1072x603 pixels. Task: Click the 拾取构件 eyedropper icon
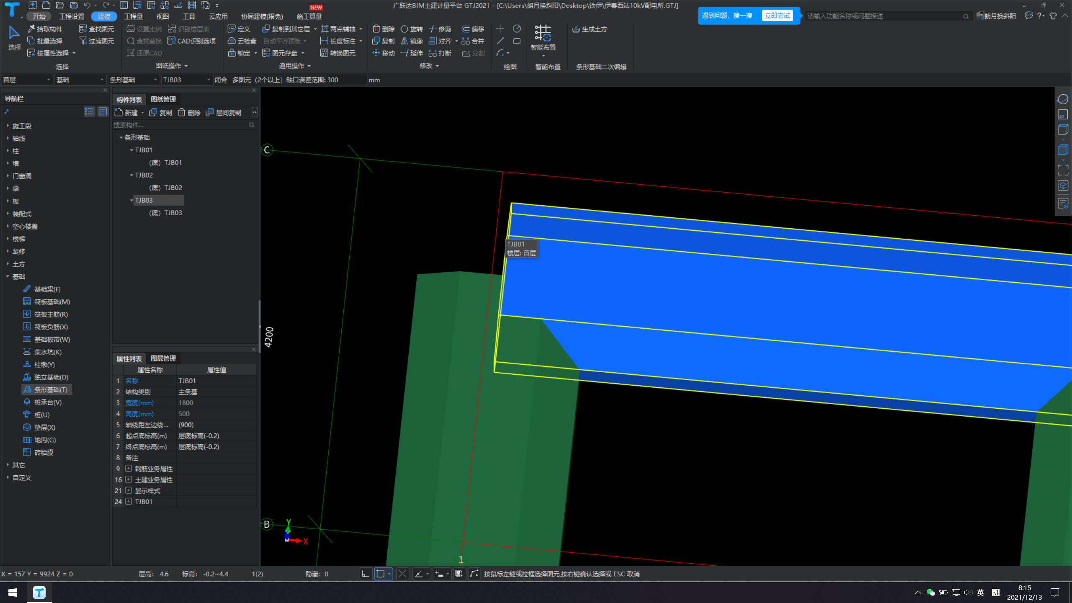[x=31, y=29]
